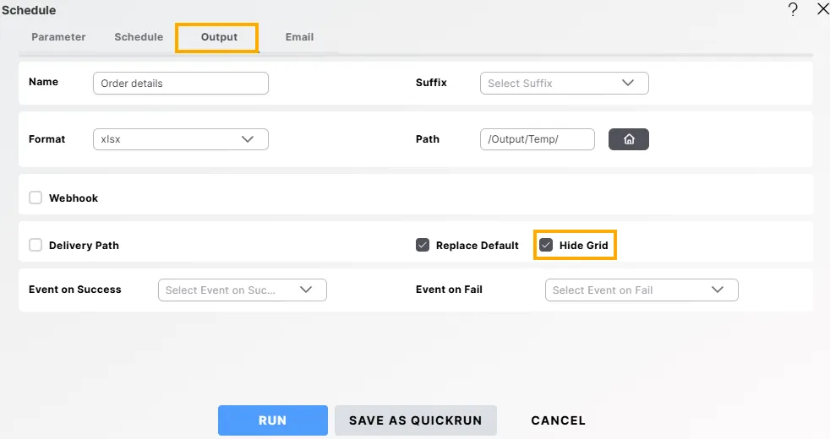Open the Event on Success dropdown
830x439 pixels.
pos(242,290)
